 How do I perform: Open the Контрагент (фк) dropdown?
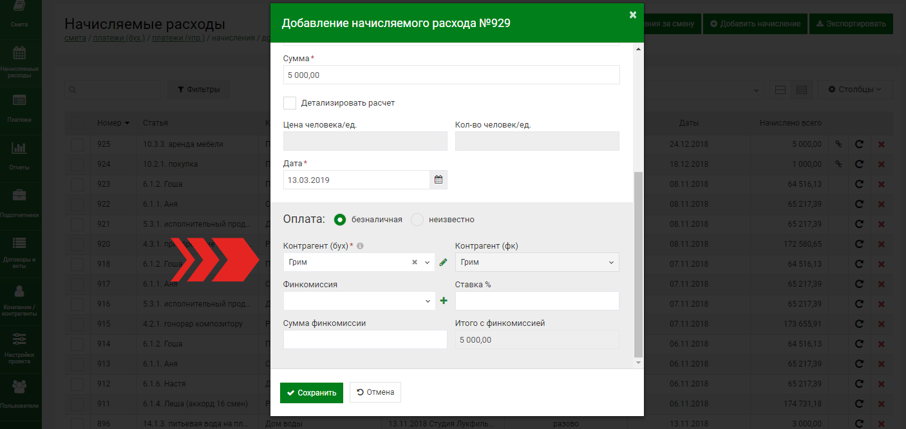coord(537,262)
